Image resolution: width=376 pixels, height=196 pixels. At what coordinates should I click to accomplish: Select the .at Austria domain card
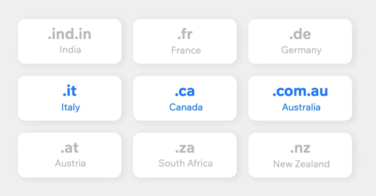(x=69, y=155)
